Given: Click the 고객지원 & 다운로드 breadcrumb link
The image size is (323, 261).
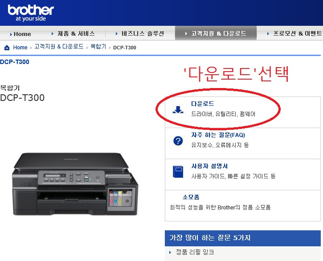Looking at the screenshot, I should click(59, 47).
